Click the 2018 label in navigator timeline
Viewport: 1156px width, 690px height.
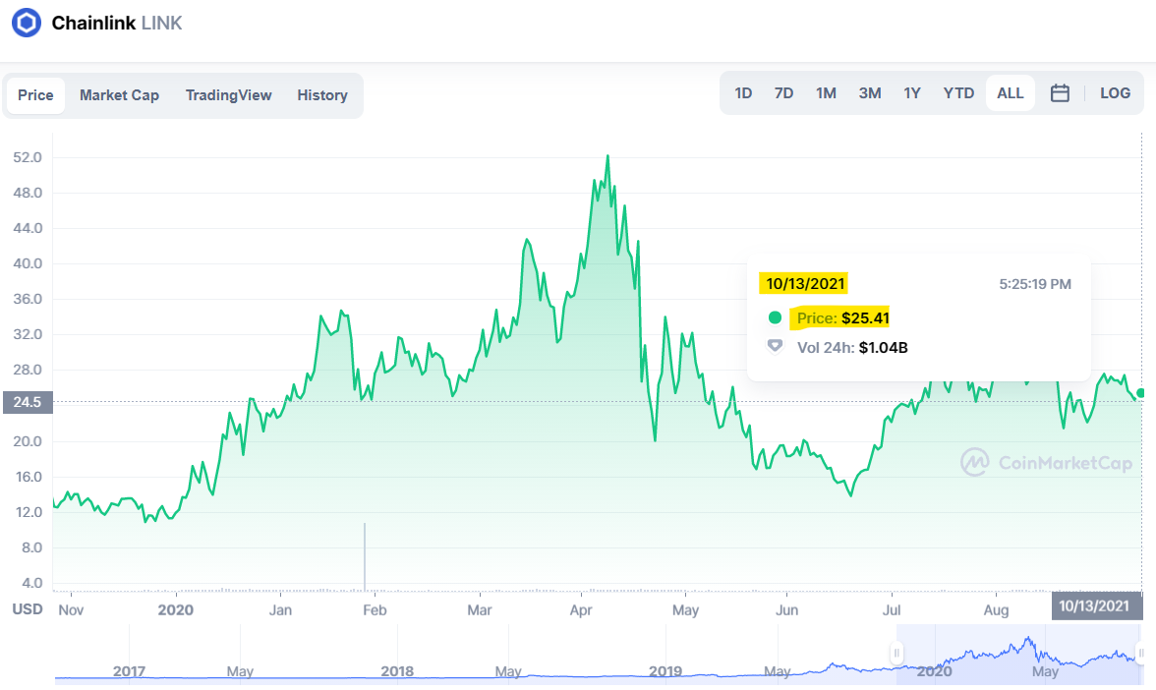(x=397, y=670)
